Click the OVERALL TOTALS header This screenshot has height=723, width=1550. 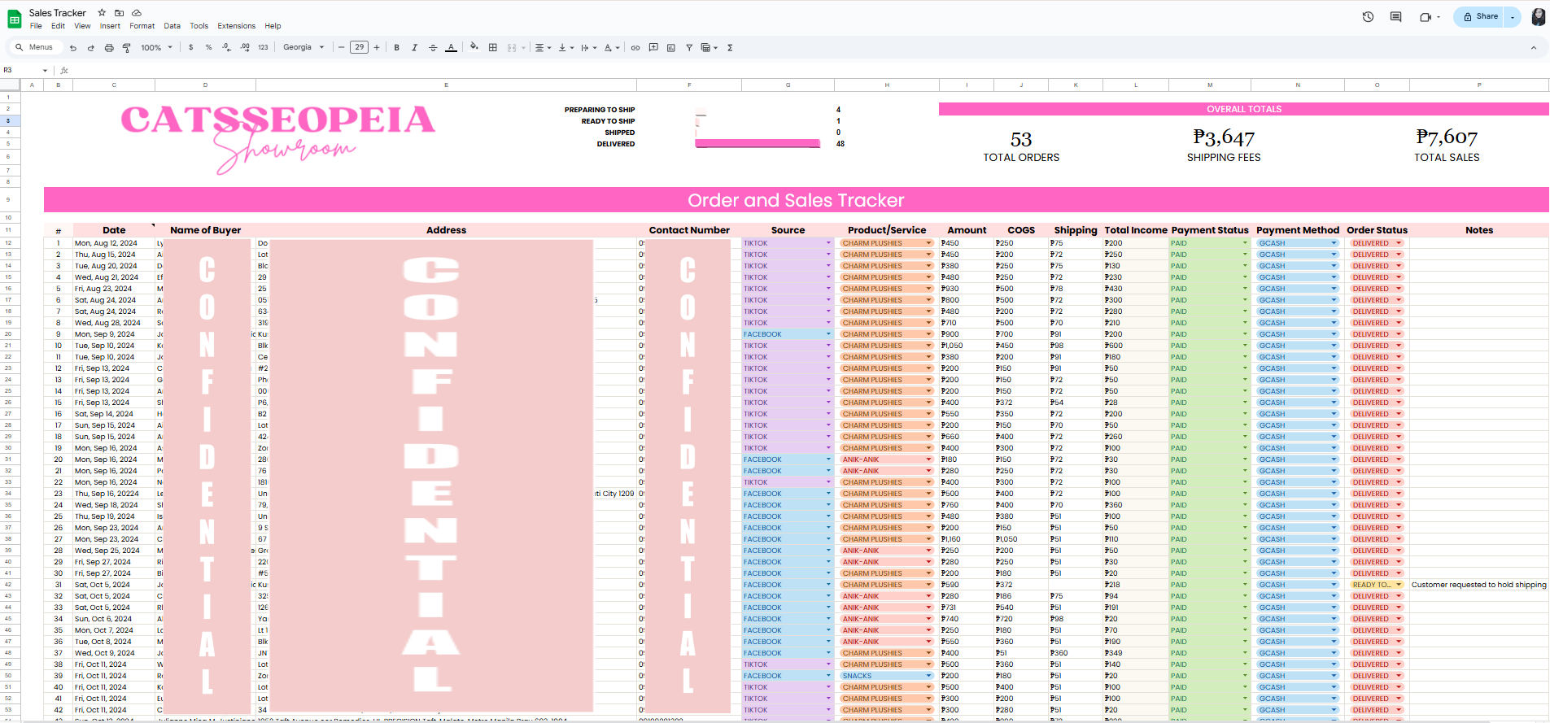[1244, 109]
